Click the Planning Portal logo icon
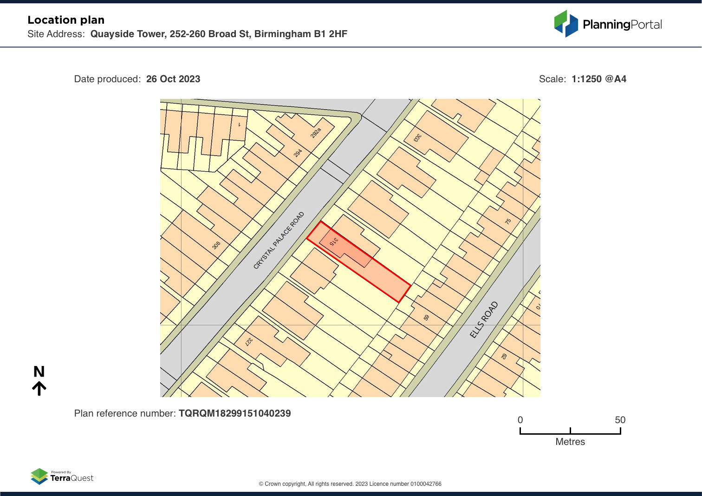702x496 pixels. pyautogui.click(x=565, y=24)
